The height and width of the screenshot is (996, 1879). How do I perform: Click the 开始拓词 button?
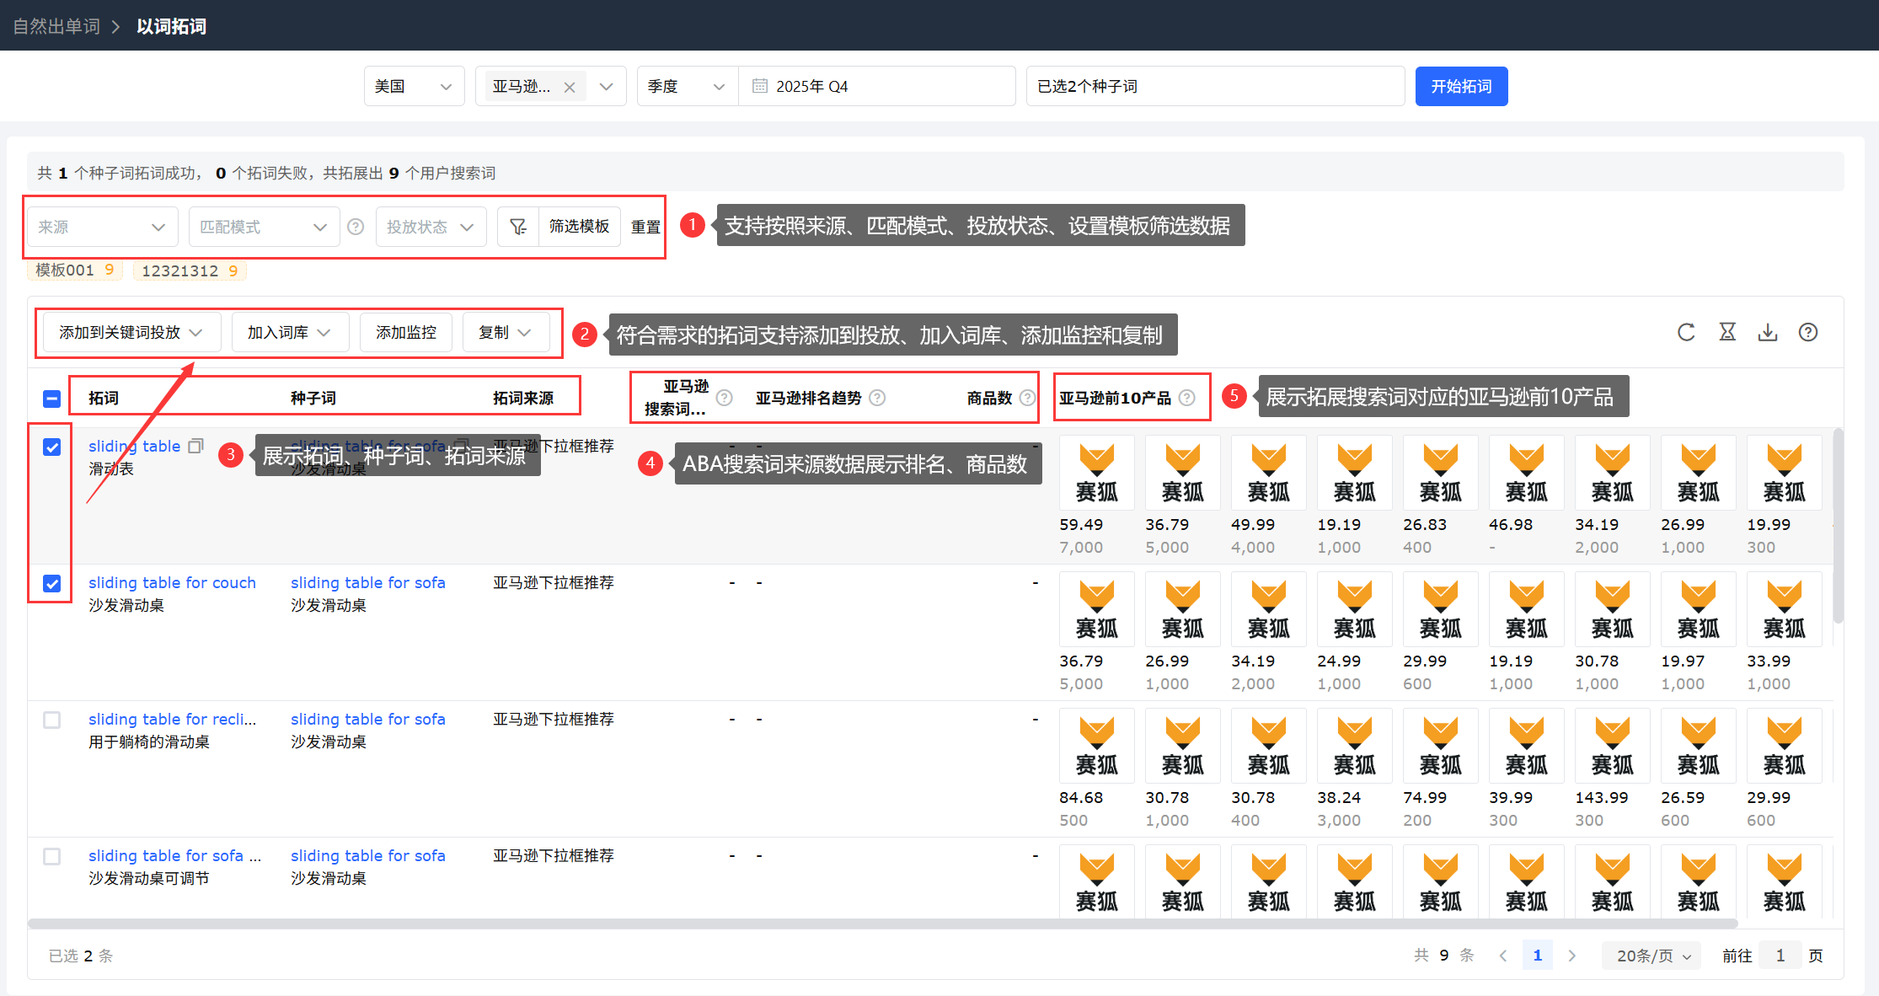coord(1461,87)
